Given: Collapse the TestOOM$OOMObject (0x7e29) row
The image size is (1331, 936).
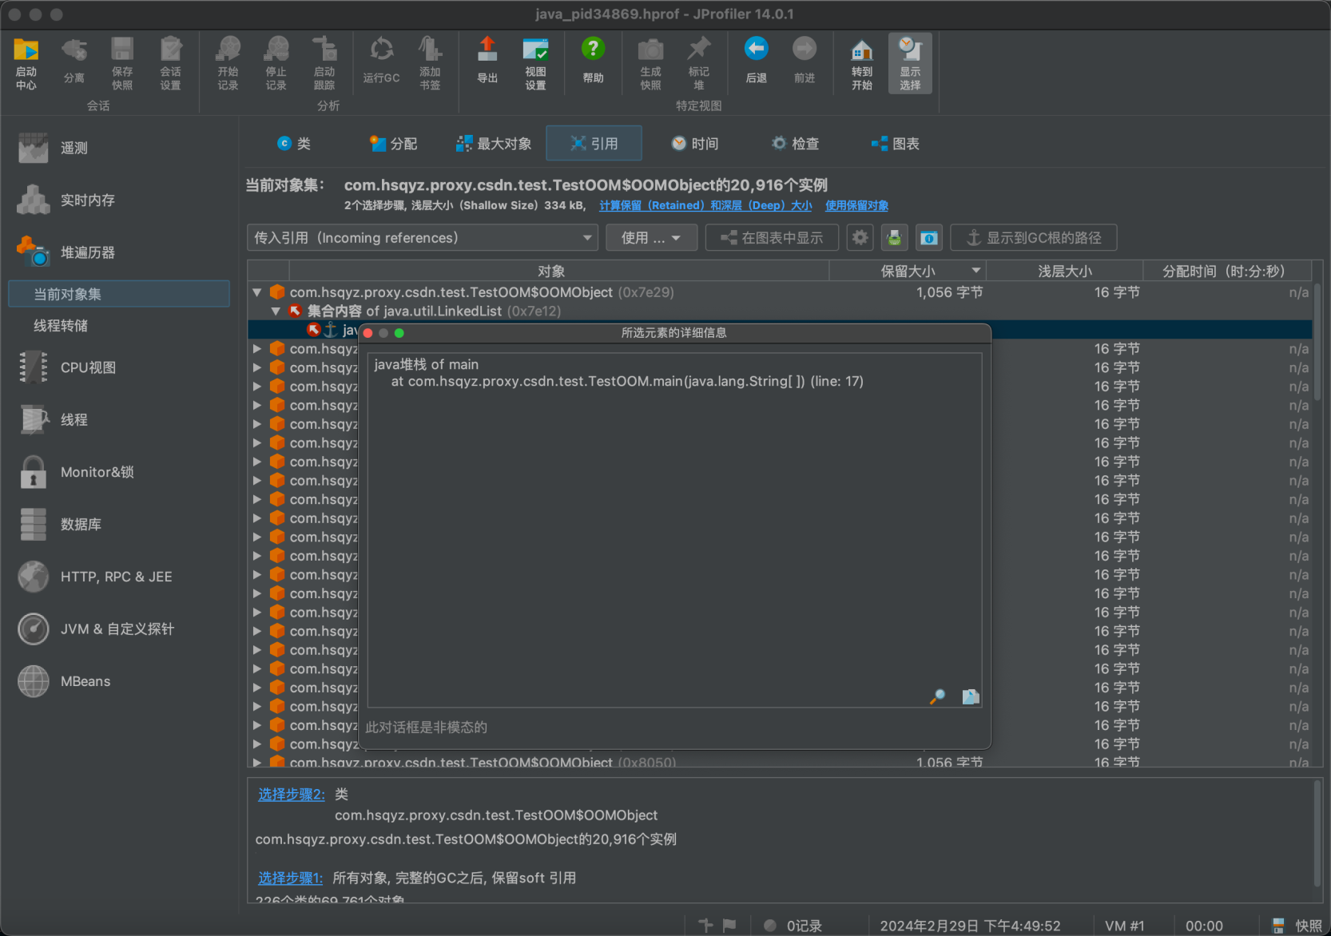Looking at the screenshot, I should click(257, 292).
